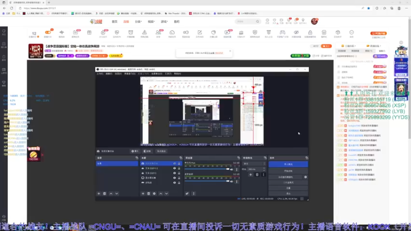This screenshot has width=411, height=231.
Task: Open the gamepad tool in streamer toolbar
Action: 282,32
